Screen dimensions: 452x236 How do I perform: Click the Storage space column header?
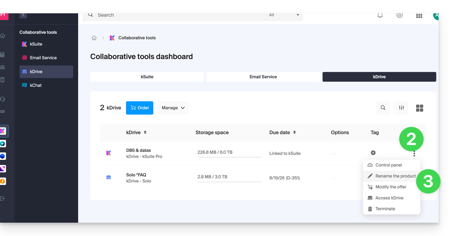point(212,132)
